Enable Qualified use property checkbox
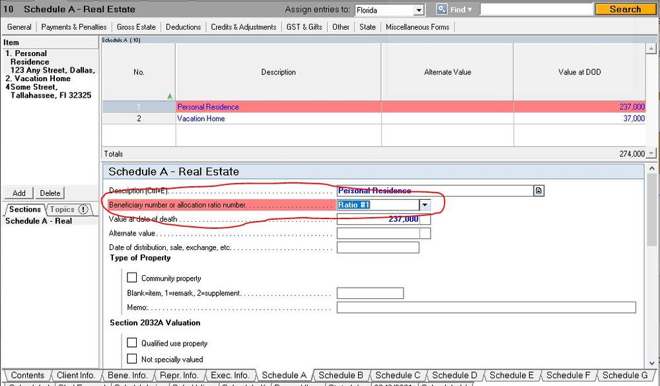The width and height of the screenshot is (660, 386). [x=132, y=343]
